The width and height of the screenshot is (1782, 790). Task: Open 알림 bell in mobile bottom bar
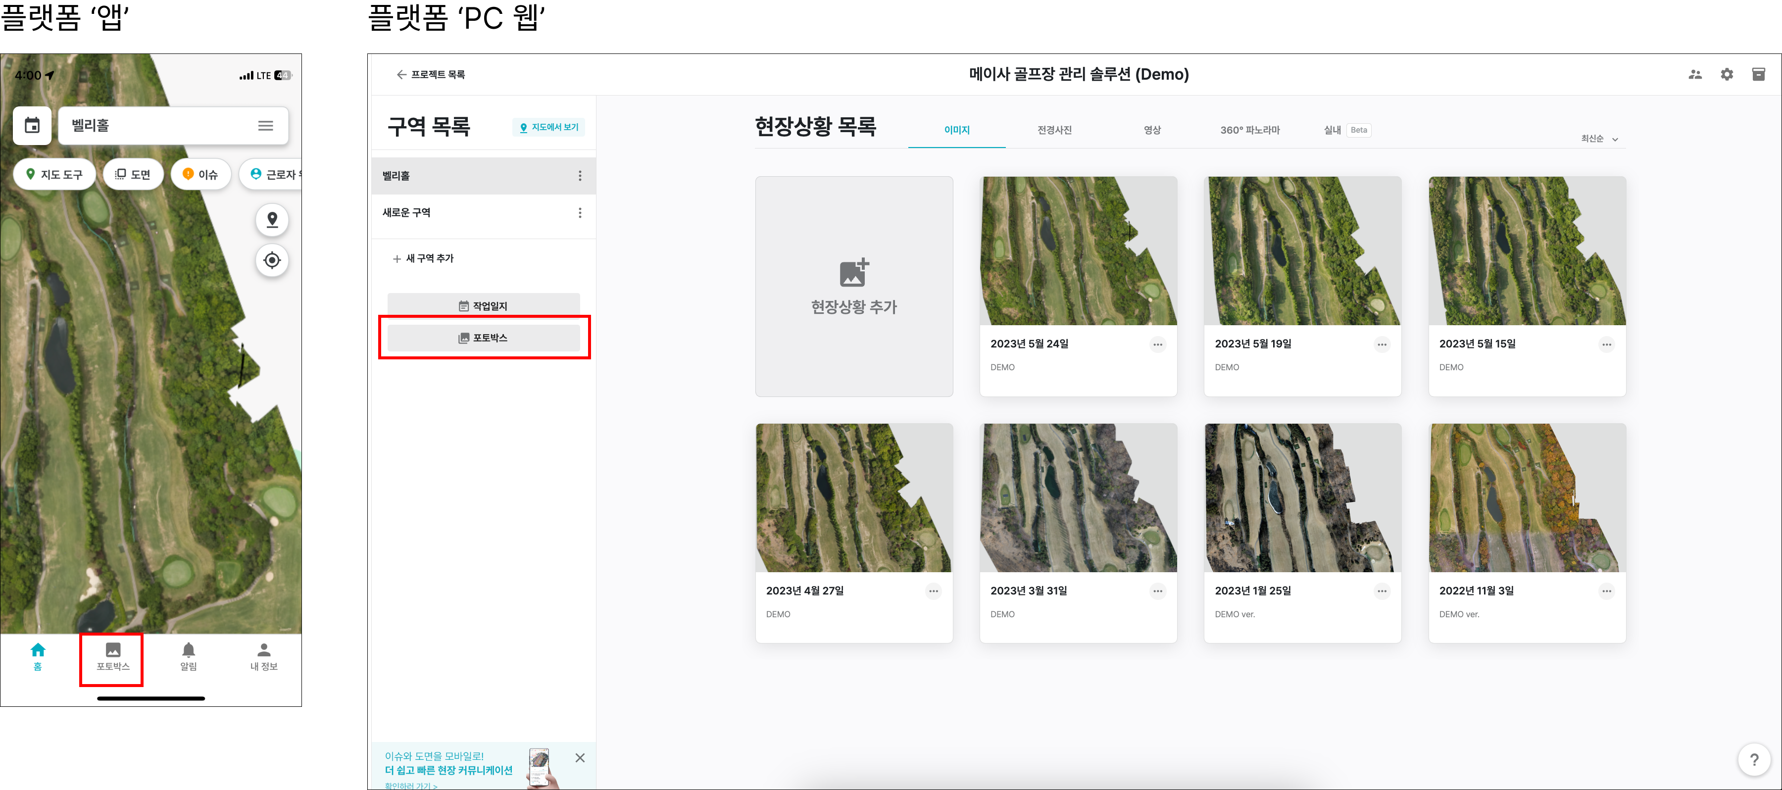pyautogui.click(x=188, y=656)
